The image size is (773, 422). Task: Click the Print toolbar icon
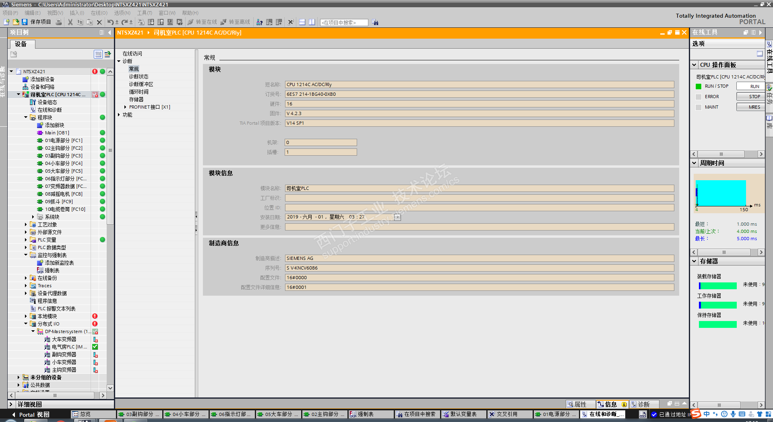(59, 22)
